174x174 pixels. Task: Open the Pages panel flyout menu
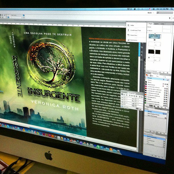point(173,24)
